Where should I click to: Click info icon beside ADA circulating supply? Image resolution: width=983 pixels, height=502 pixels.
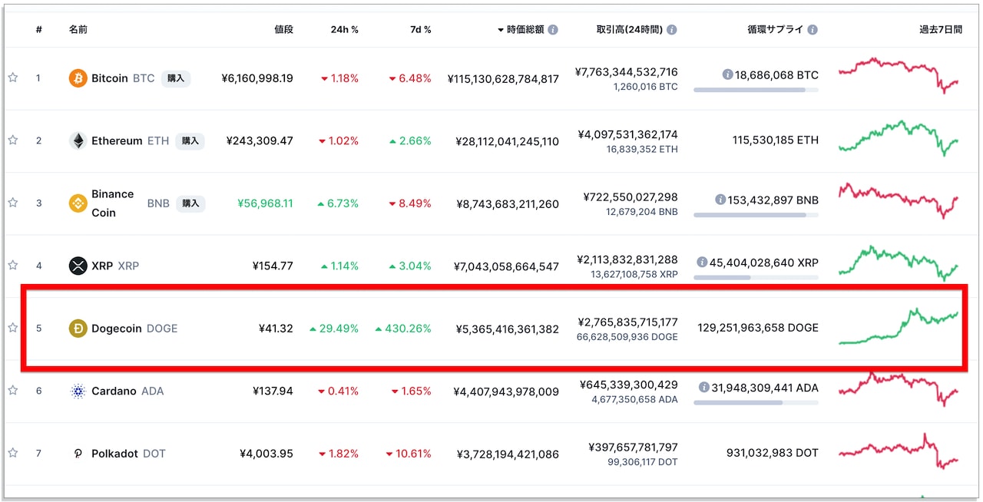pos(704,387)
